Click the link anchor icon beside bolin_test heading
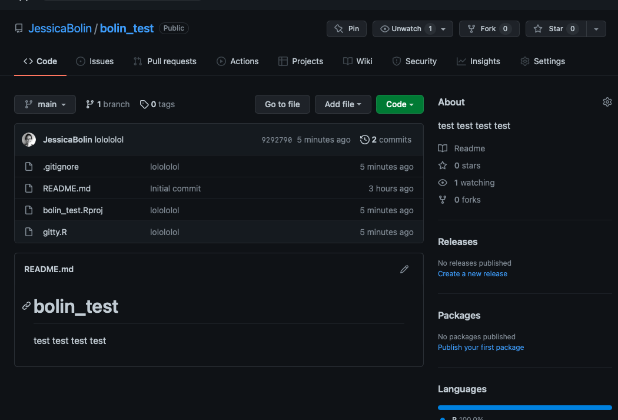This screenshot has height=420, width=618. (x=26, y=306)
